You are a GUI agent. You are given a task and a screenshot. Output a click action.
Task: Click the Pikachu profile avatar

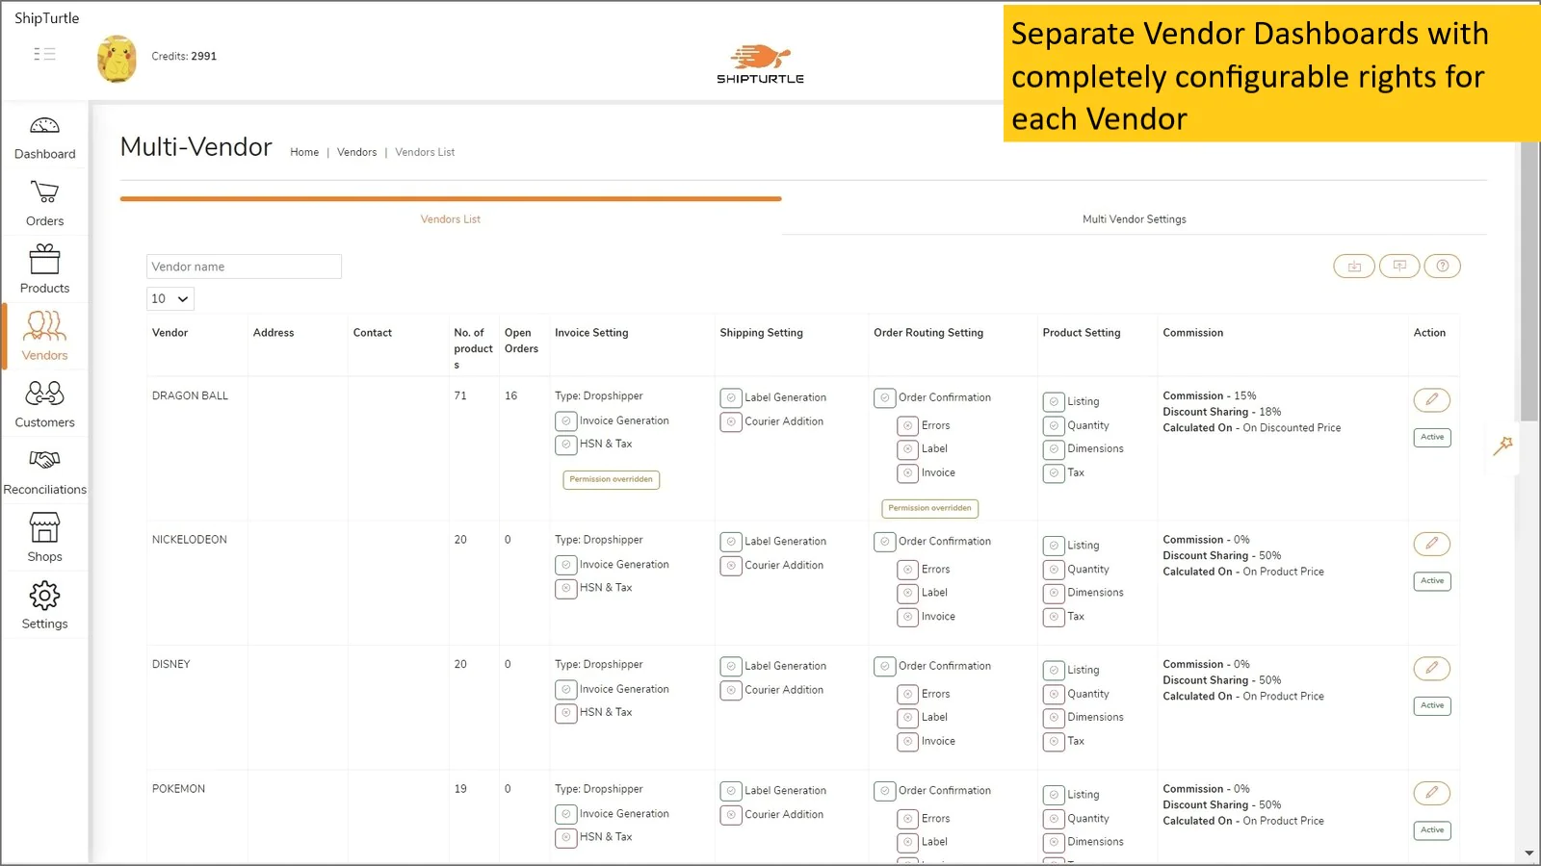[117, 58]
